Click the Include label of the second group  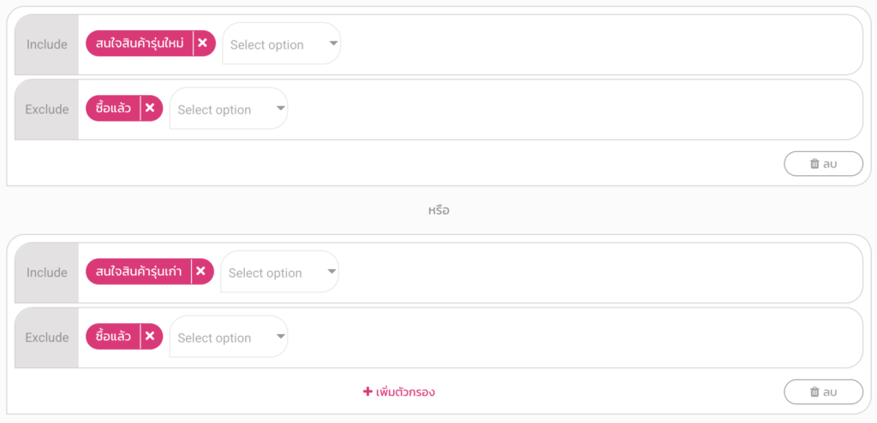pos(47,273)
